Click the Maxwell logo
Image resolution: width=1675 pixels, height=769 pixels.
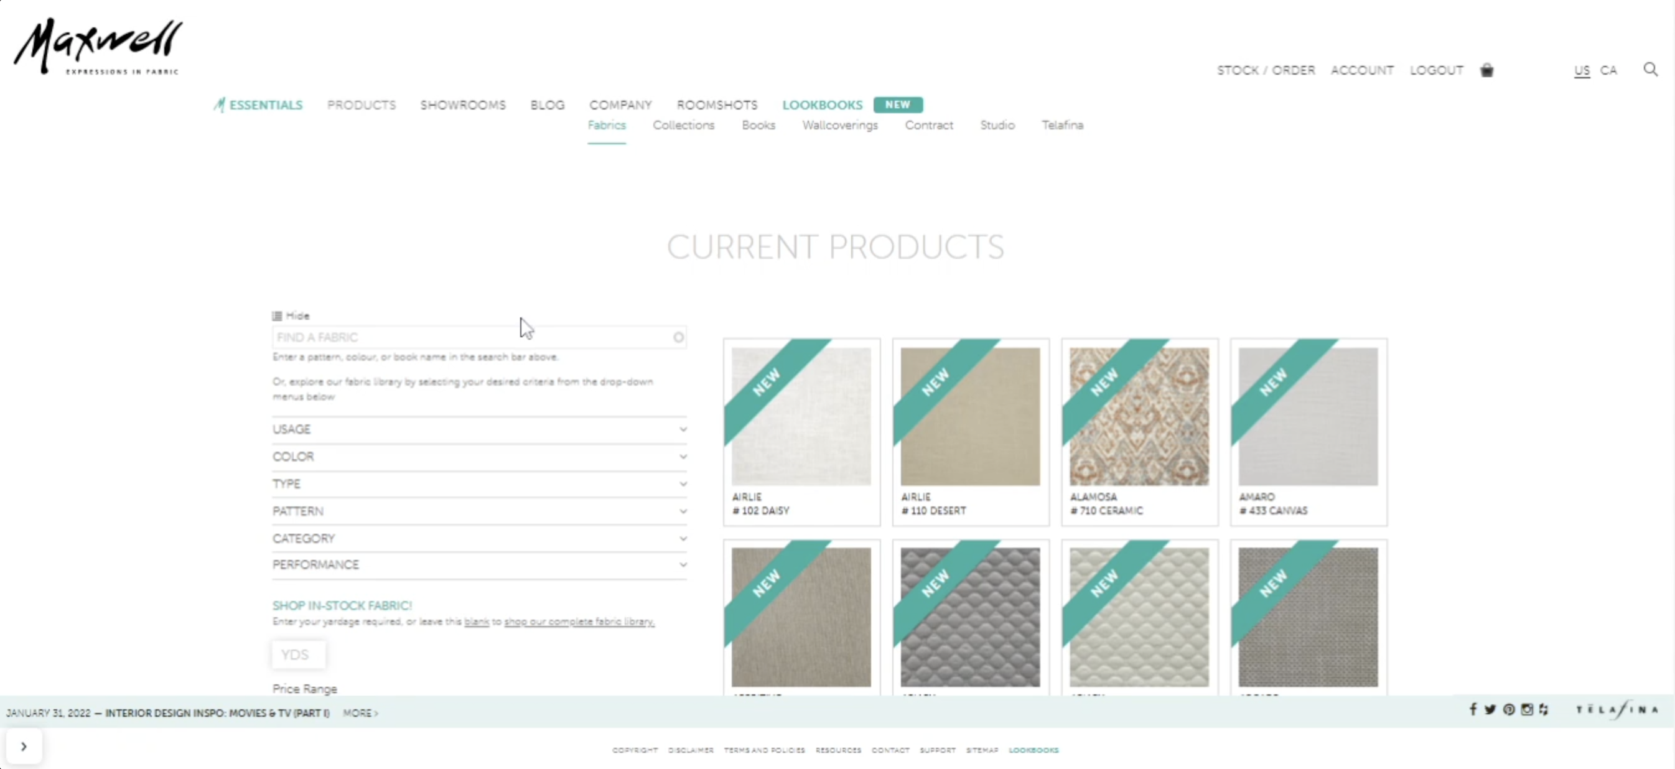(98, 46)
